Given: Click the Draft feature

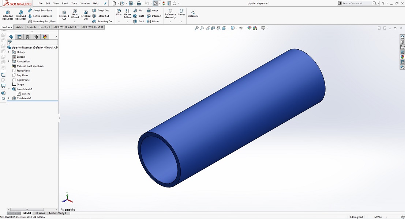Looking at the screenshot, I should coord(138,16).
